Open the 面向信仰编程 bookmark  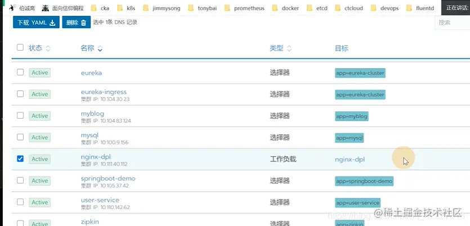[x=62, y=8]
